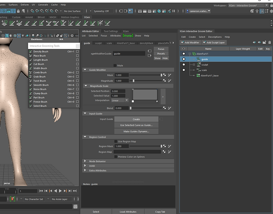Toggle visibility of AlienFurV1 description
The height and width of the screenshot is (214, 273).
coord(184,54)
